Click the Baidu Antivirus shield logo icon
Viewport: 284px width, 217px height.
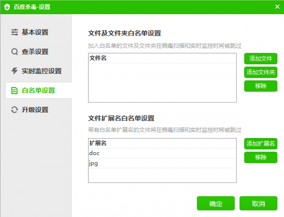(x=7, y=7)
